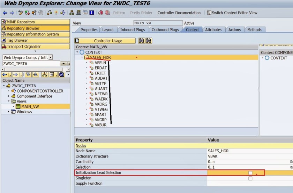
Task: Open Controller Documentation
Action: pos(179,13)
